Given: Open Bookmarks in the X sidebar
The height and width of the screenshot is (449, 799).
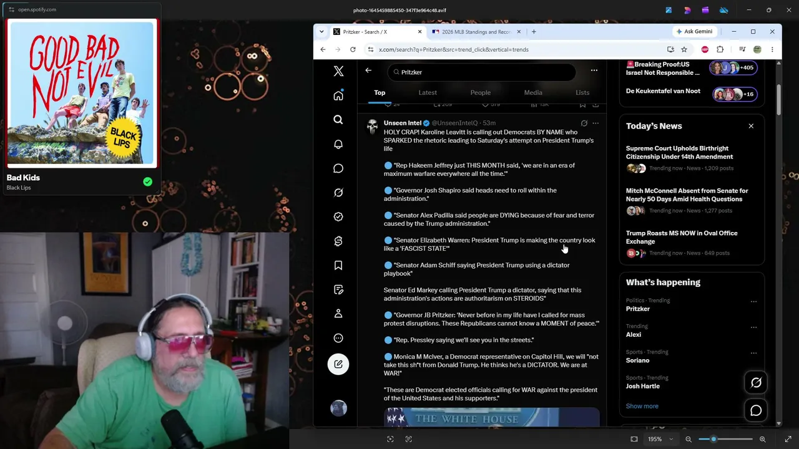Looking at the screenshot, I should point(338,266).
